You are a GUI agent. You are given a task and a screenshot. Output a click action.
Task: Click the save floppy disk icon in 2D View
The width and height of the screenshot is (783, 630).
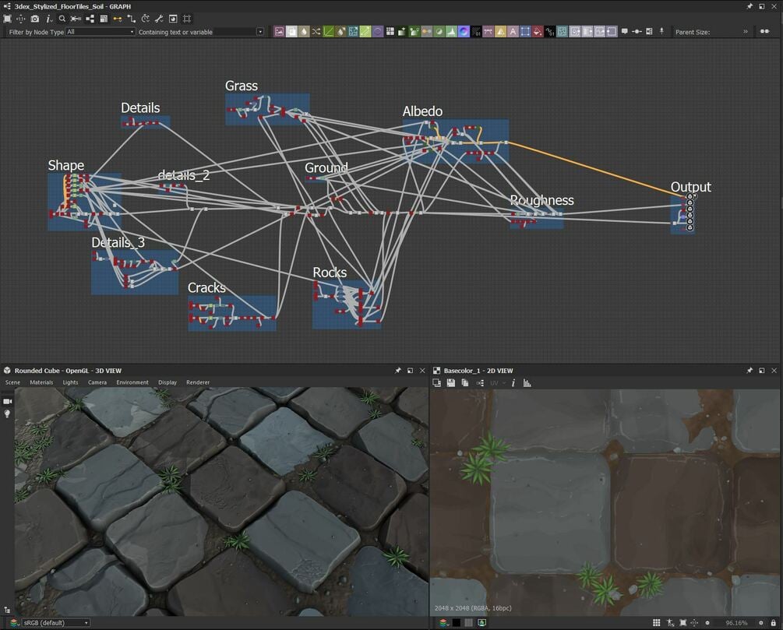click(451, 383)
